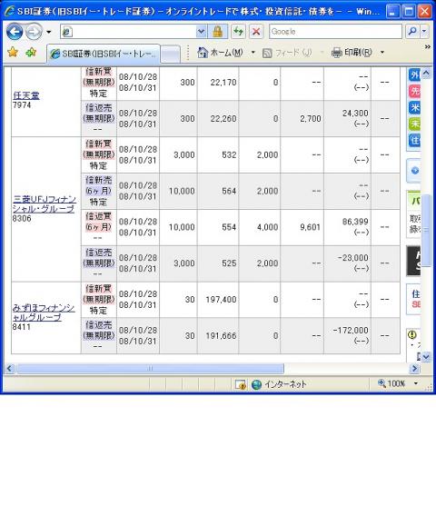Click the horizontal scrollbar thumb

coord(151,368)
